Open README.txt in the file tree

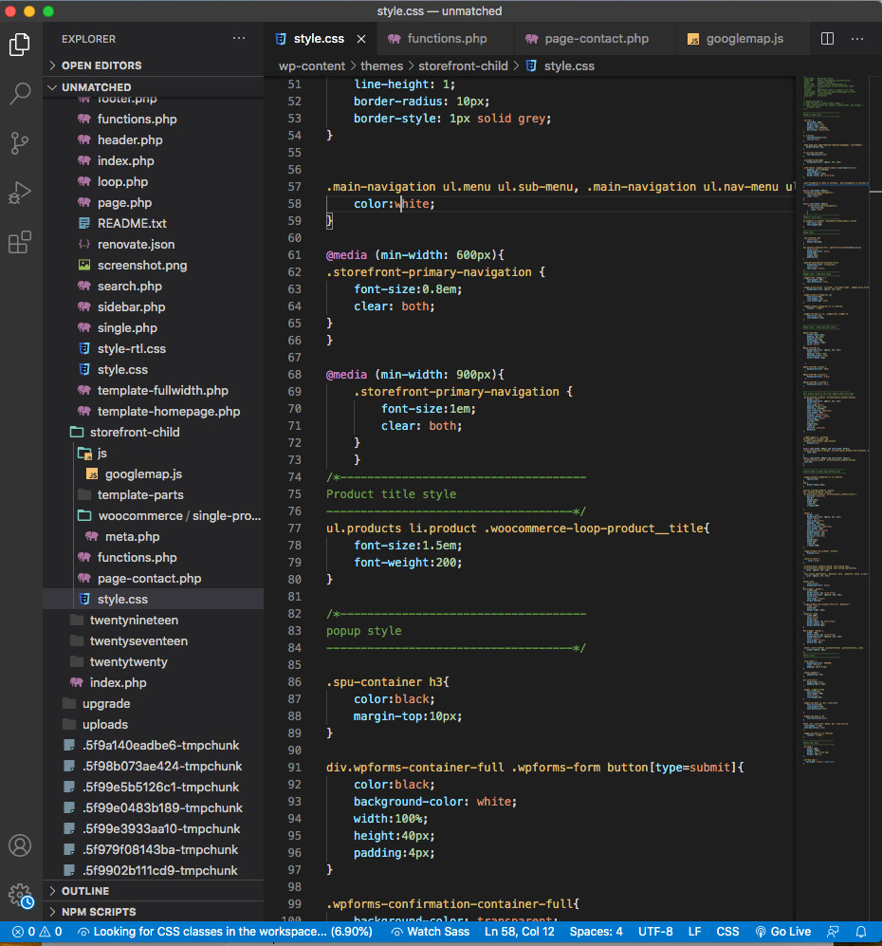tap(153, 223)
